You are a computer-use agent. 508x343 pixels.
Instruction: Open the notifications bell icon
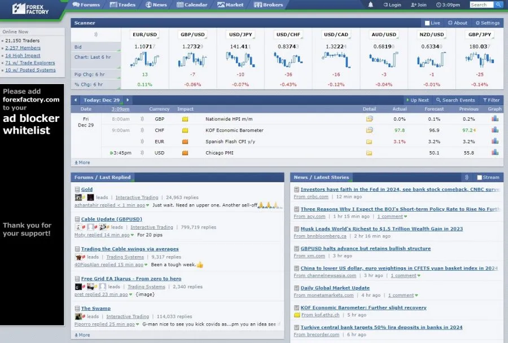(371, 5)
